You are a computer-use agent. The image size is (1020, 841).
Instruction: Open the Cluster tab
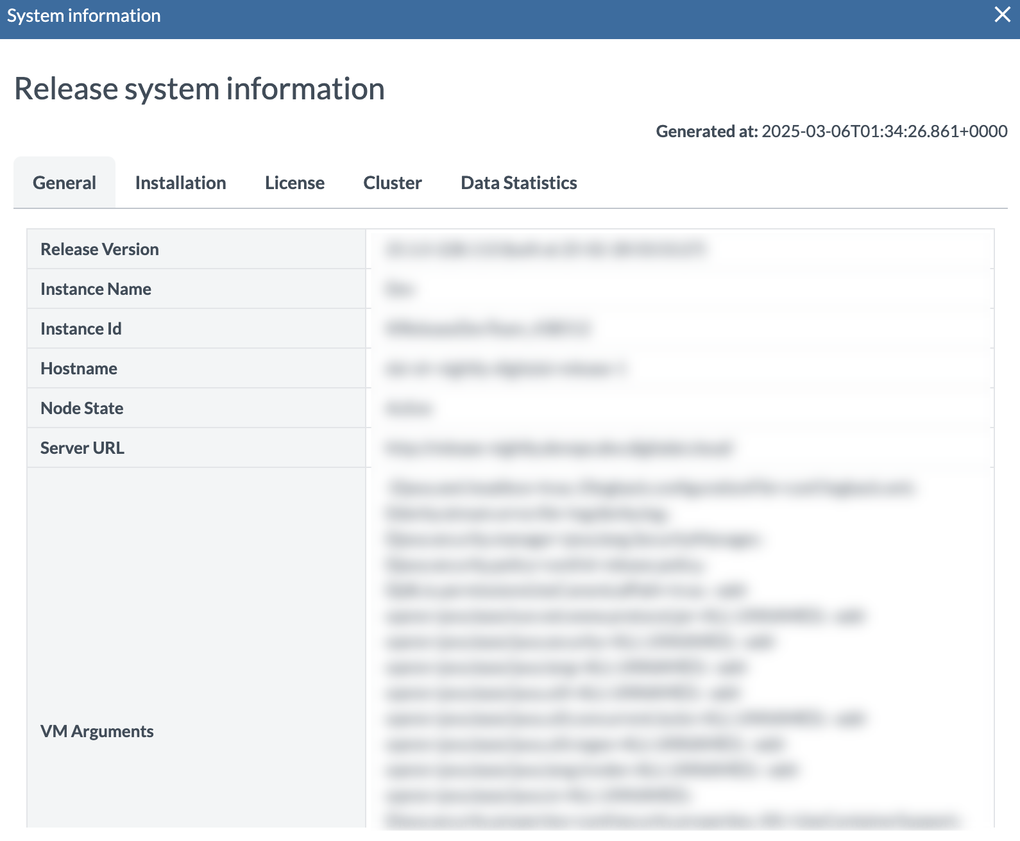[393, 183]
